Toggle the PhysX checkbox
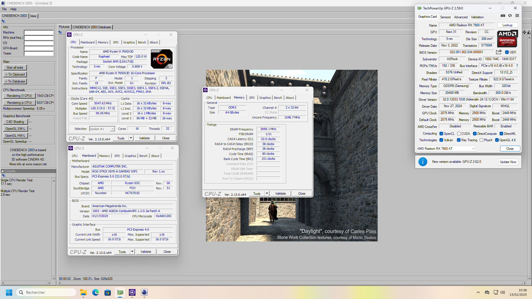The image size is (532, 299). tap(481, 140)
